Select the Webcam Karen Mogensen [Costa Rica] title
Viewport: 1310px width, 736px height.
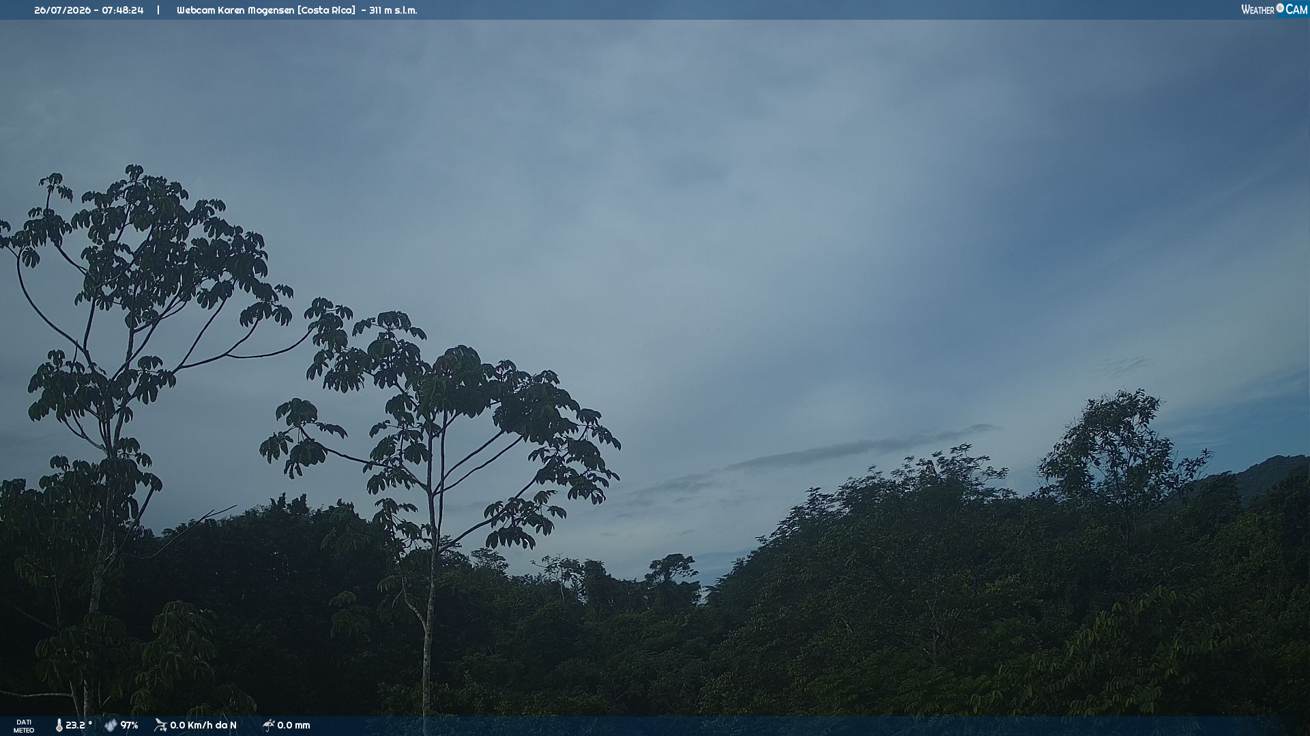266,10
